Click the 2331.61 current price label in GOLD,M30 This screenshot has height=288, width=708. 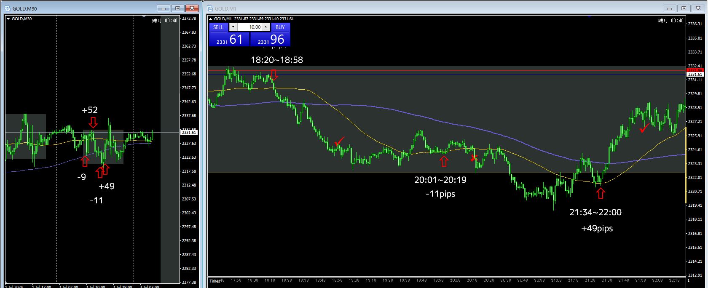tap(189, 133)
